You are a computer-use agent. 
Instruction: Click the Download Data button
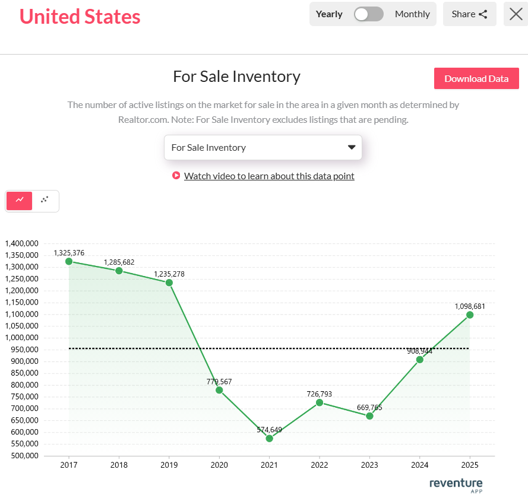476,78
